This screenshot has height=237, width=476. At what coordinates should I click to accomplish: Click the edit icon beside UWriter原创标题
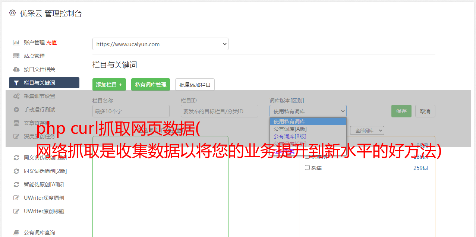[16, 211]
